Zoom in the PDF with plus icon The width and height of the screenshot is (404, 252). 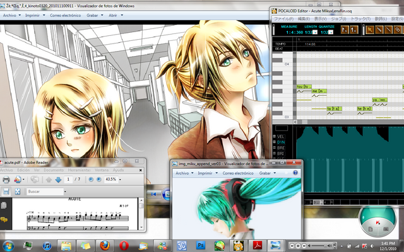click(x=99, y=179)
